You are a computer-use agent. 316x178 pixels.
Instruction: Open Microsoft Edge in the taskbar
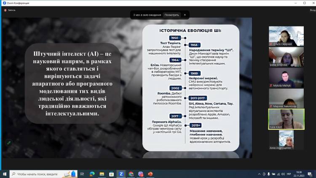(92, 173)
